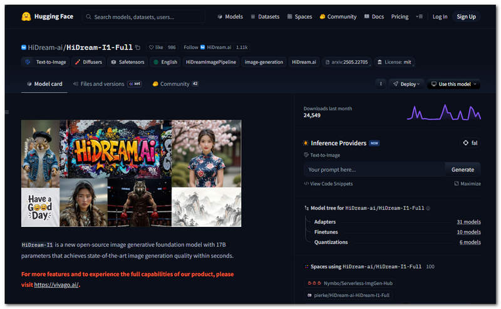Open View Code Snippets
Screen dimensions: 501x309
(x=328, y=184)
